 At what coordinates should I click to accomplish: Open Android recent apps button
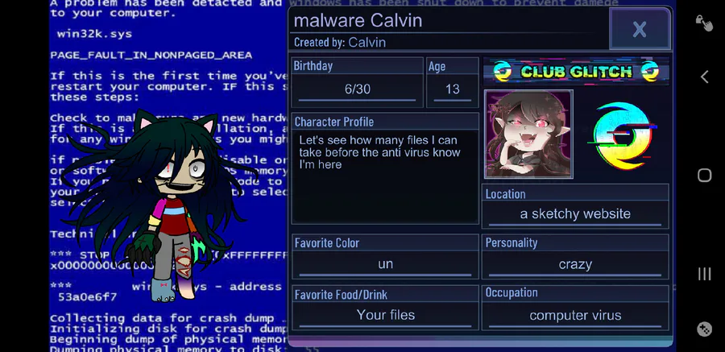click(x=704, y=274)
